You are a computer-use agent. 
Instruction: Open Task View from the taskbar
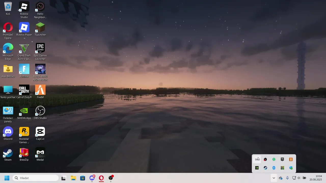tap(63, 178)
